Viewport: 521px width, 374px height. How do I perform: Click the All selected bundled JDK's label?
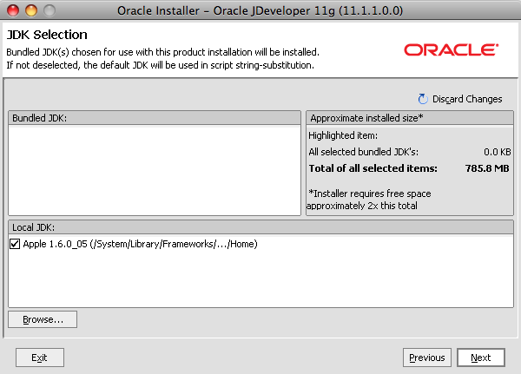[364, 152]
